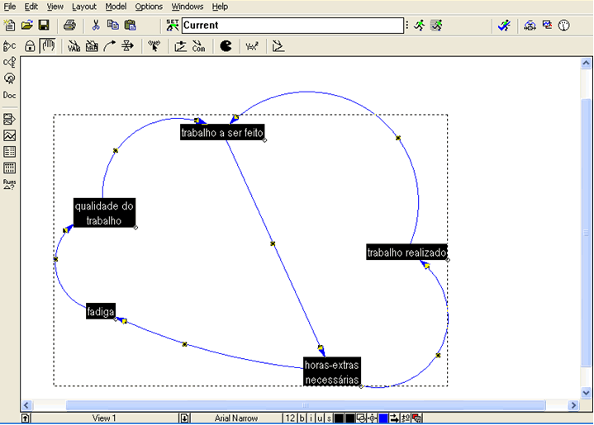Click the Current run name field
This screenshot has height=425, width=594.
(292, 26)
